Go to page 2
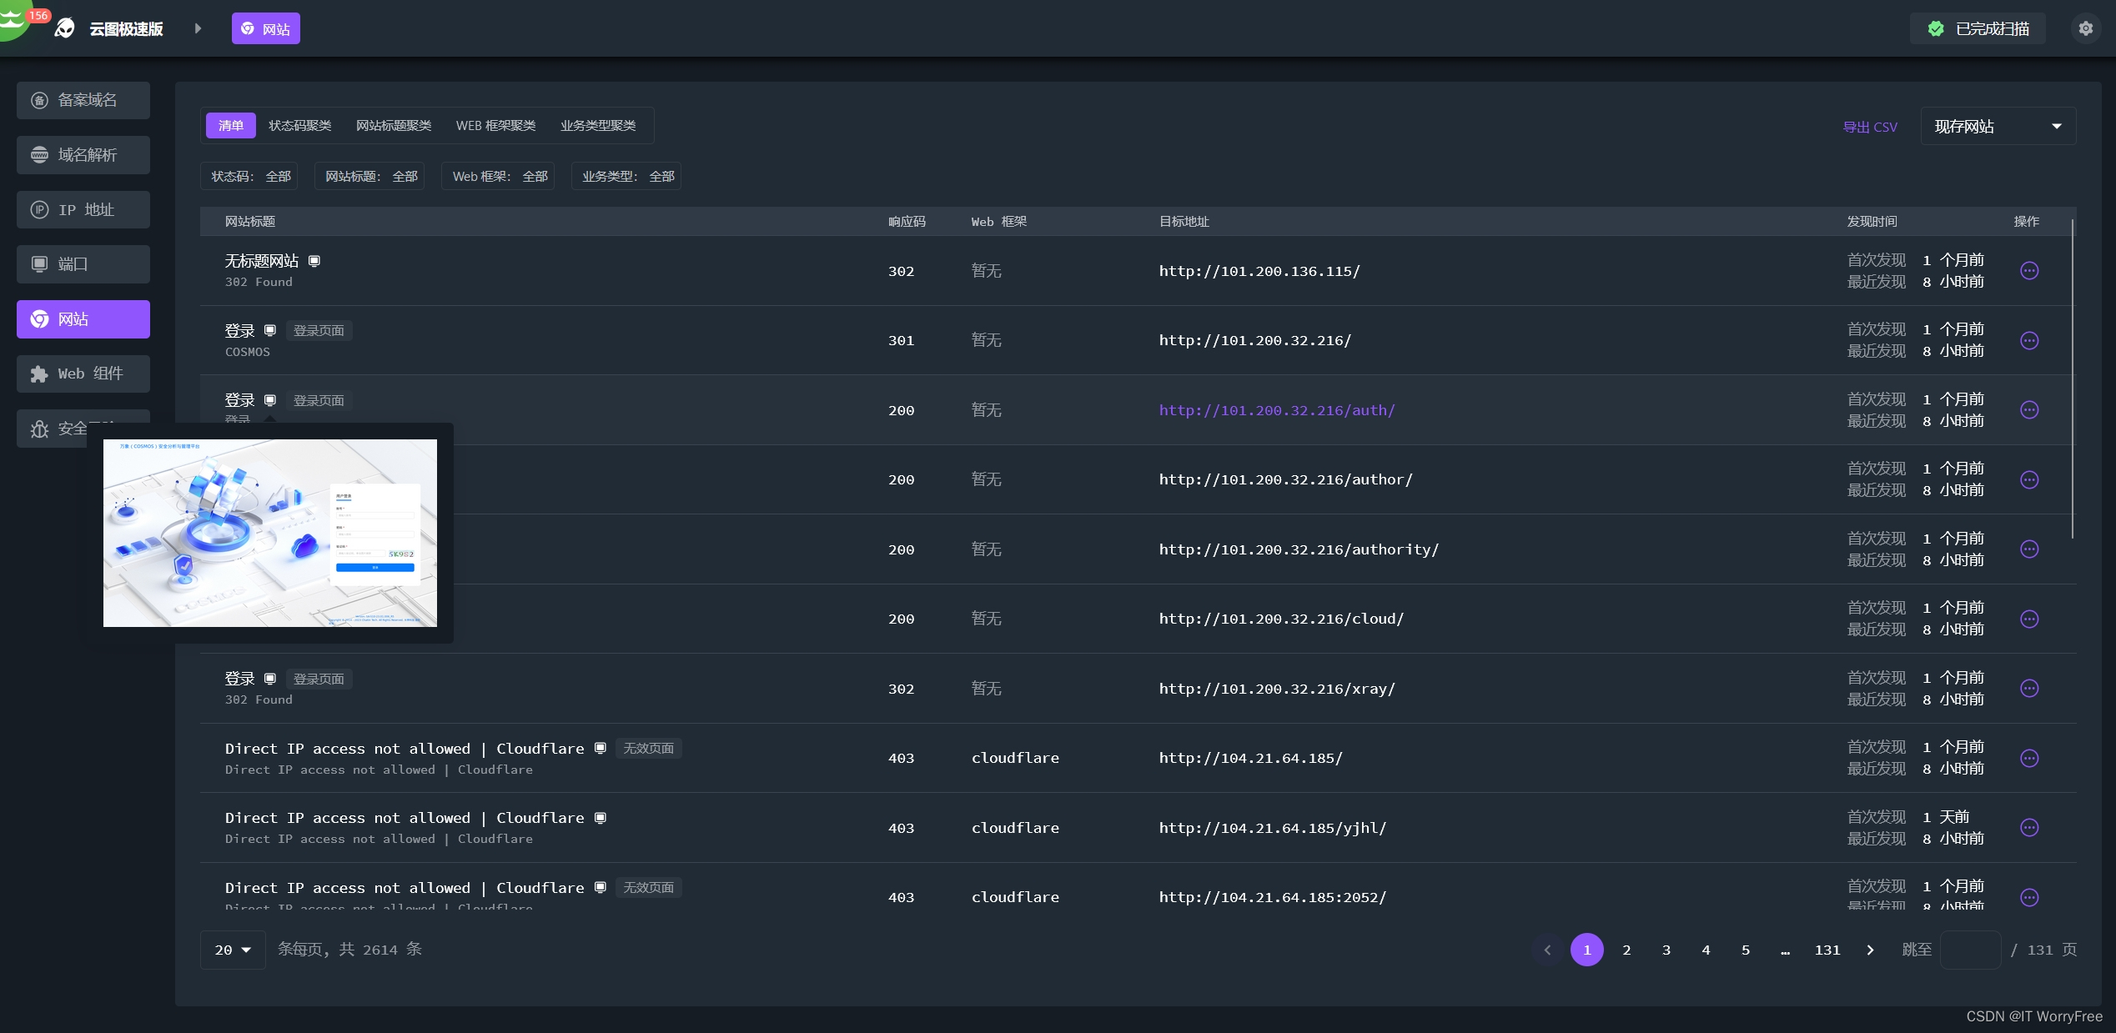This screenshot has width=2116, height=1033. pos(1626,950)
